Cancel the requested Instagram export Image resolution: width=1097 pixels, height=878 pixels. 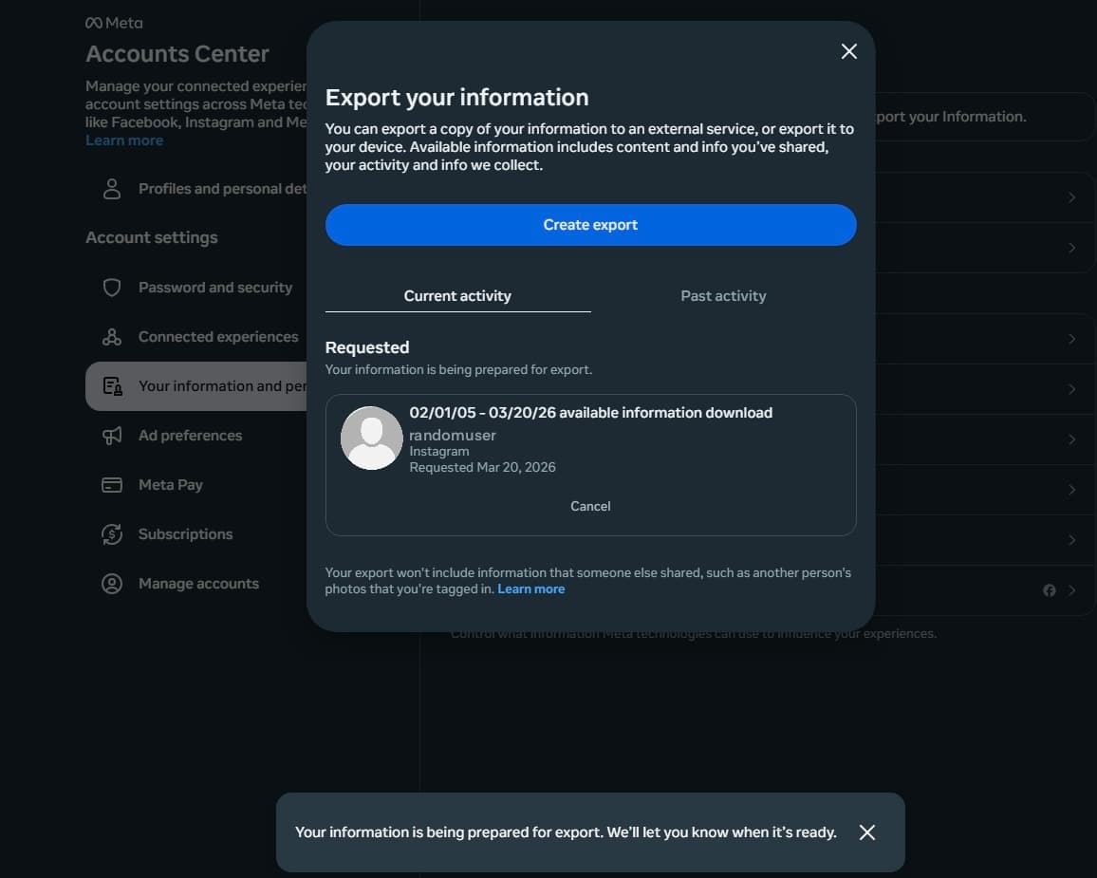[x=590, y=506]
